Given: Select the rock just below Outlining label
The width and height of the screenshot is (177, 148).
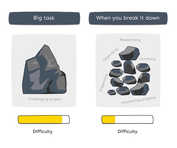Looking at the screenshot, I should pyautogui.click(x=143, y=68).
